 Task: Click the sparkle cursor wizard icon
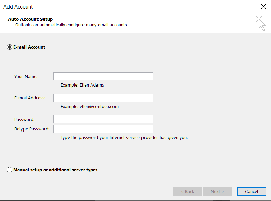click(x=260, y=23)
